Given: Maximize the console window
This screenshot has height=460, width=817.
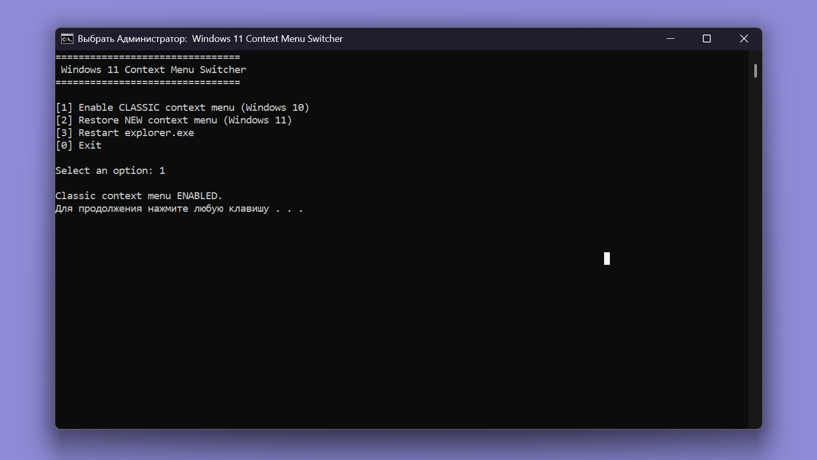Looking at the screenshot, I should [706, 39].
